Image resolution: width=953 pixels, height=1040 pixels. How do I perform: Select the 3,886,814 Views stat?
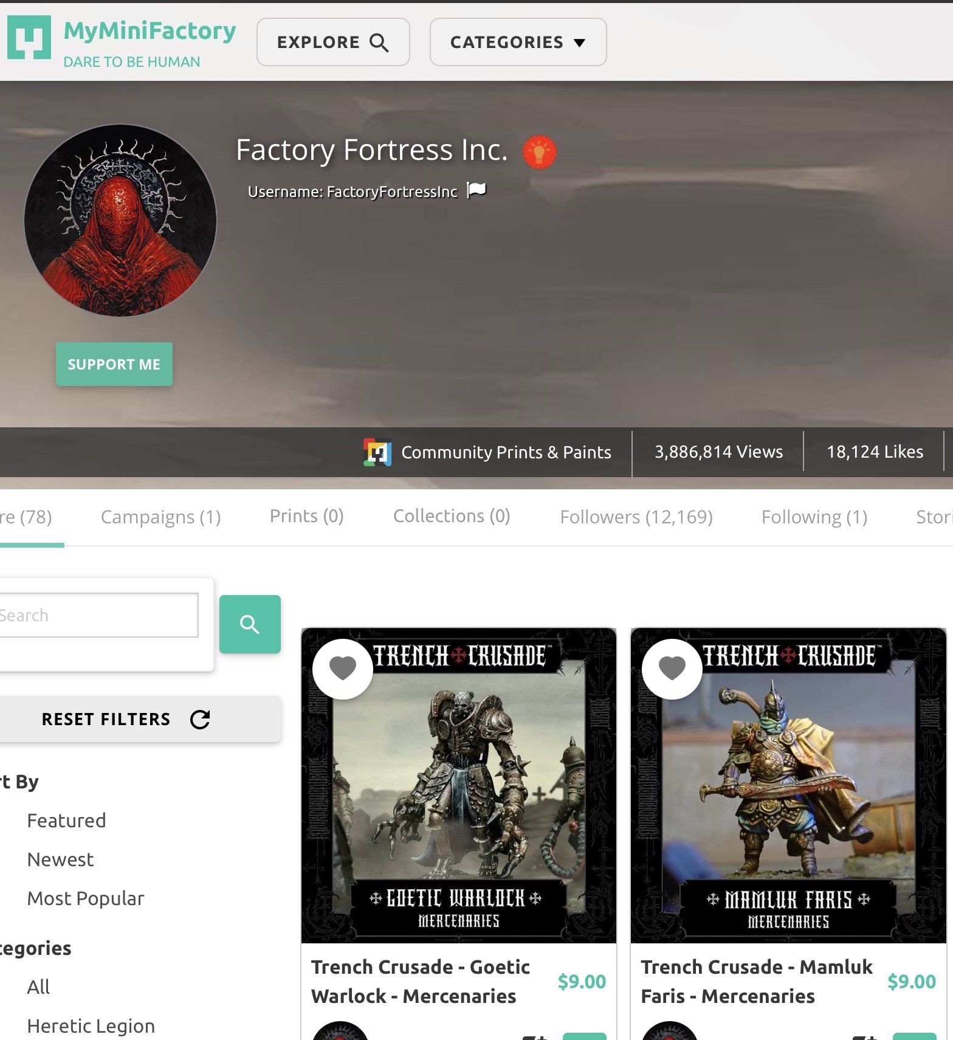(x=718, y=452)
